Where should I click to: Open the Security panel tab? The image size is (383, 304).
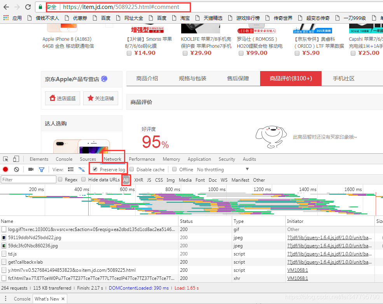click(x=227, y=159)
